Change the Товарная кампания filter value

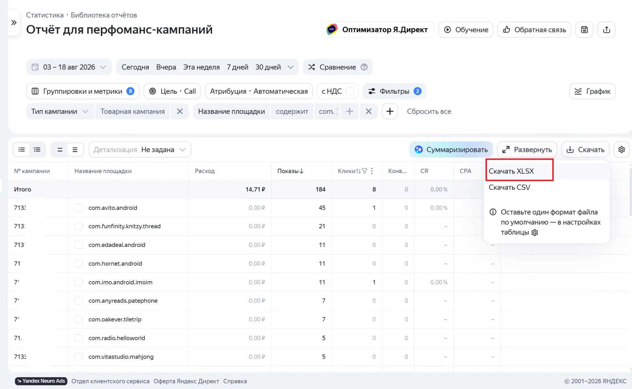(x=133, y=111)
